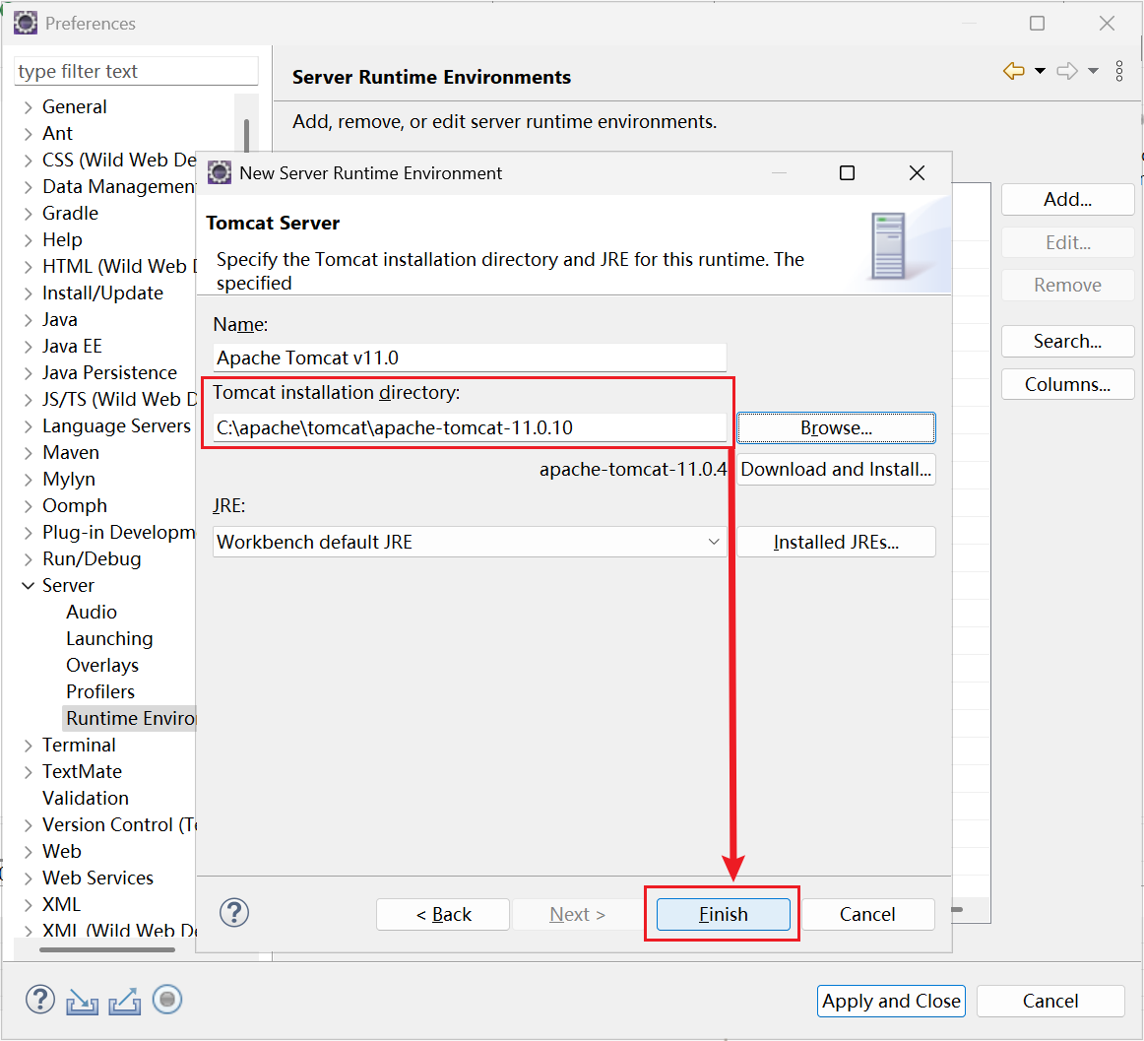Click the Oomph preference recorder icon
The height and width of the screenshot is (1041, 1144).
point(167,1000)
